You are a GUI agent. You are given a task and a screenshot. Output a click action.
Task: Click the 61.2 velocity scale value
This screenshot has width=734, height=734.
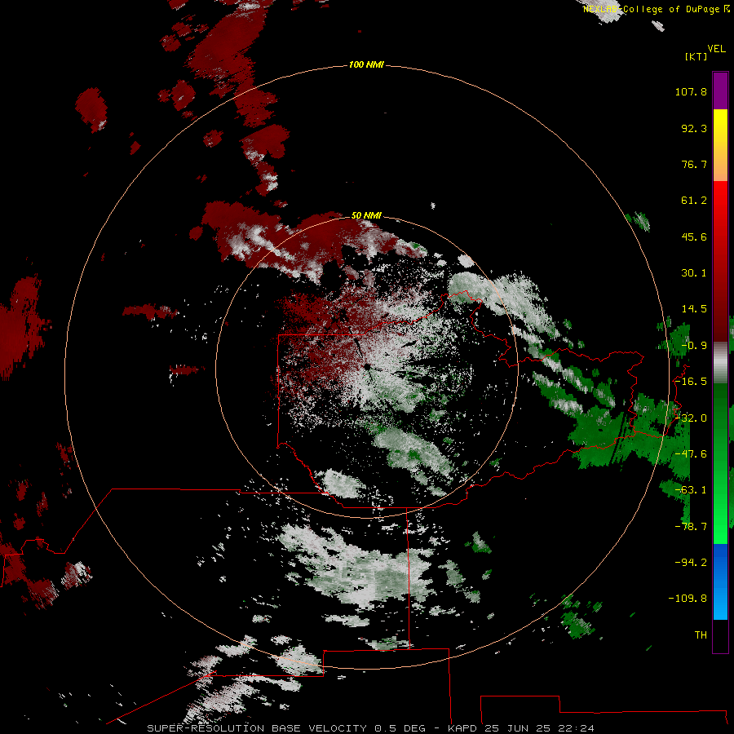click(694, 201)
